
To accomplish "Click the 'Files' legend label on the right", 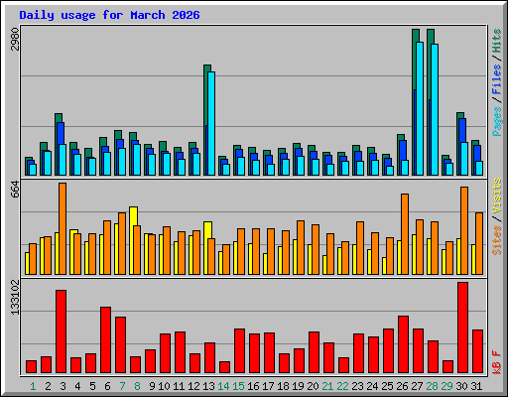I will coord(497,79).
